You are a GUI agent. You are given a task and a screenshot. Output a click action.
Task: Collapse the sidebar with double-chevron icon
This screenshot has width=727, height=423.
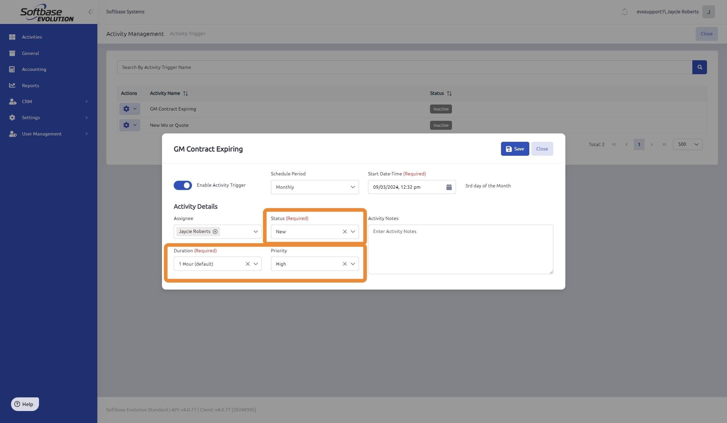[x=91, y=12]
